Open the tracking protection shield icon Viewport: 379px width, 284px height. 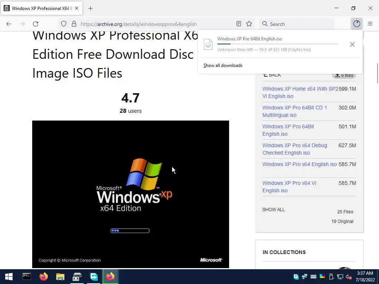coord(64,24)
